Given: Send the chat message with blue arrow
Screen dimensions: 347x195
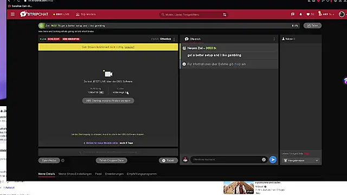Looking at the screenshot, I should click(273, 160).
